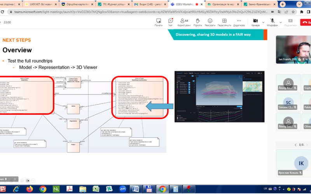The width and height of the screenshot is (311, 194).
Task: Open the Реагувати reactions menu
Action: [x=210, y=23]
